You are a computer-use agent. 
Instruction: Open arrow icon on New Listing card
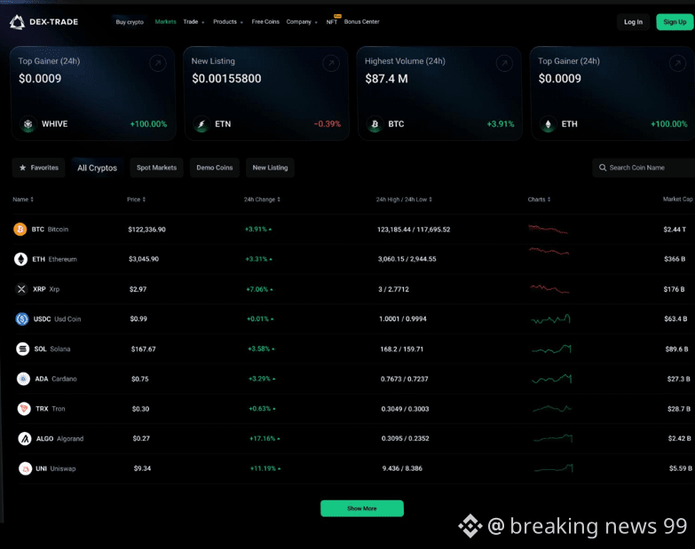(331, 63)
